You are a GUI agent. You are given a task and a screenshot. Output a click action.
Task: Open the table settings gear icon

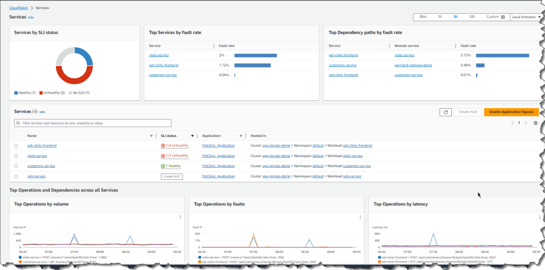click(x=535, y=123)
